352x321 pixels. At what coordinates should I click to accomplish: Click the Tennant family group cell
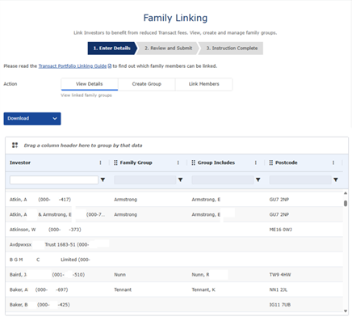click(x=123, y=289)
